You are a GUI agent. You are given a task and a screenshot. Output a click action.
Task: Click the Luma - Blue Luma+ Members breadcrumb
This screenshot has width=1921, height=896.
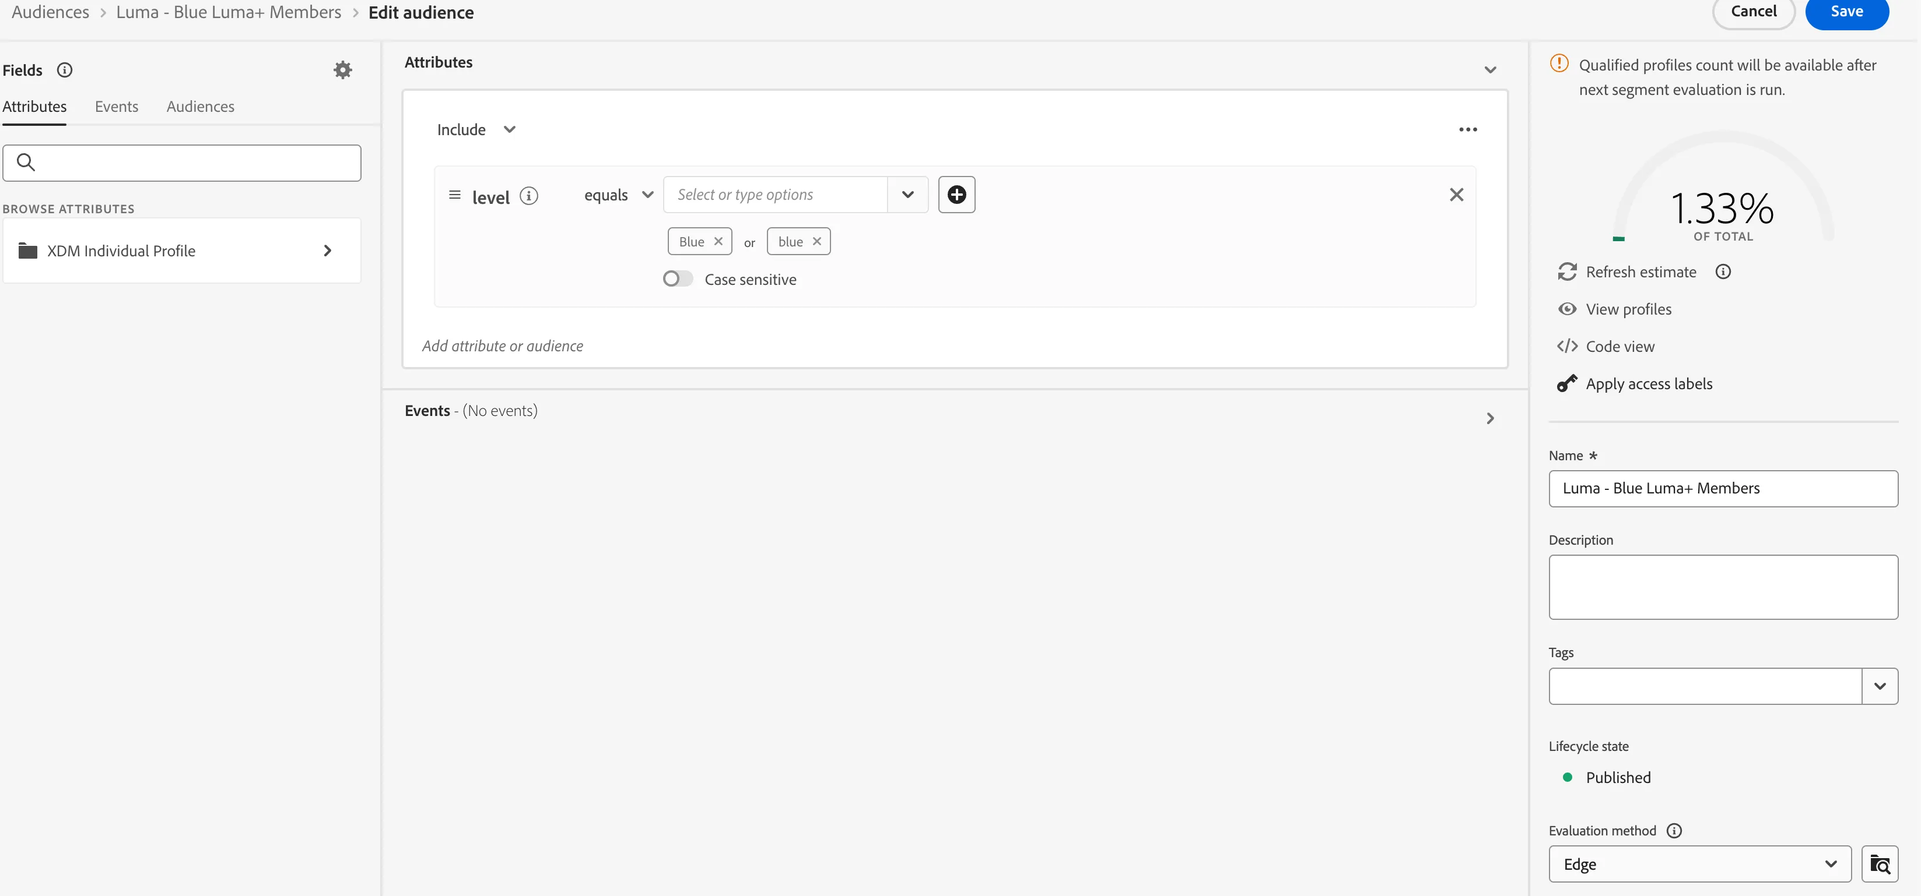click(228, 12)
